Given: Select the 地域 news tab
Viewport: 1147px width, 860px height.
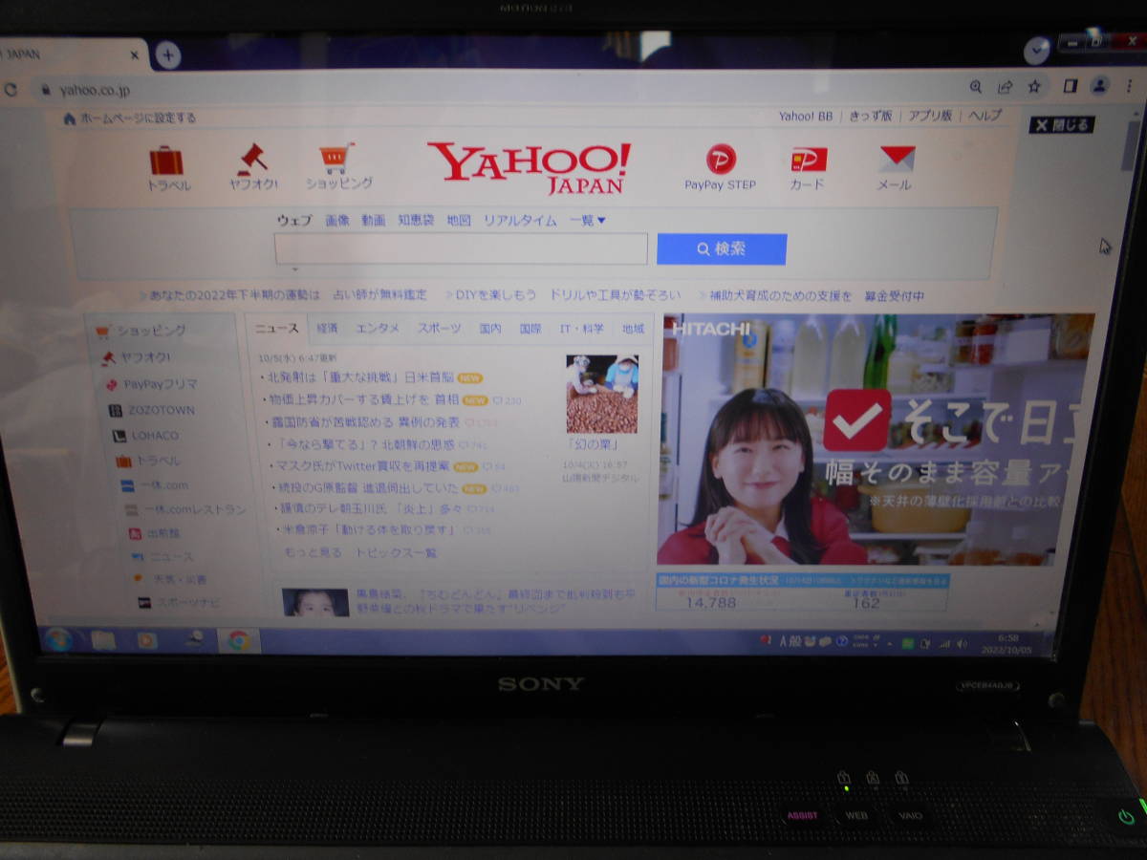Looking at the screenshot, I should (x=633, y=329).
